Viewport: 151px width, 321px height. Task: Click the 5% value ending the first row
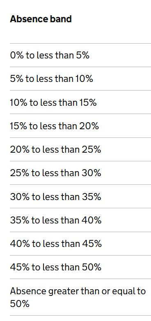(82, 55)
